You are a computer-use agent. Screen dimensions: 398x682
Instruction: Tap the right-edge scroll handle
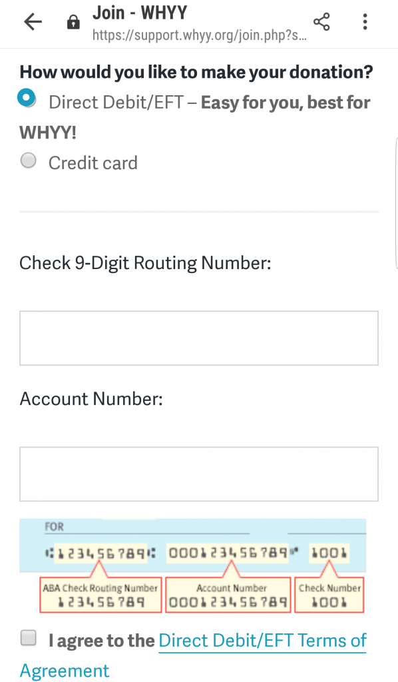click(x=396, y=203)
